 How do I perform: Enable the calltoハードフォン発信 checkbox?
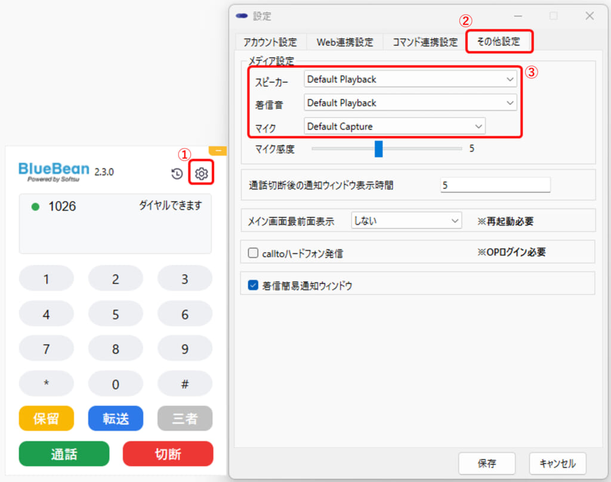(x=252, y=253)
